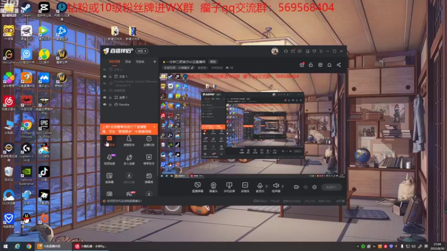Dismiss the orange notification popup

pos(155,127)
